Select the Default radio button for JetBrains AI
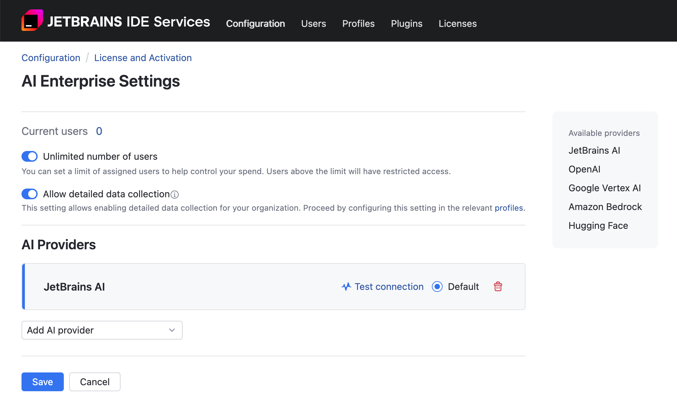 (x=437, y=287)
